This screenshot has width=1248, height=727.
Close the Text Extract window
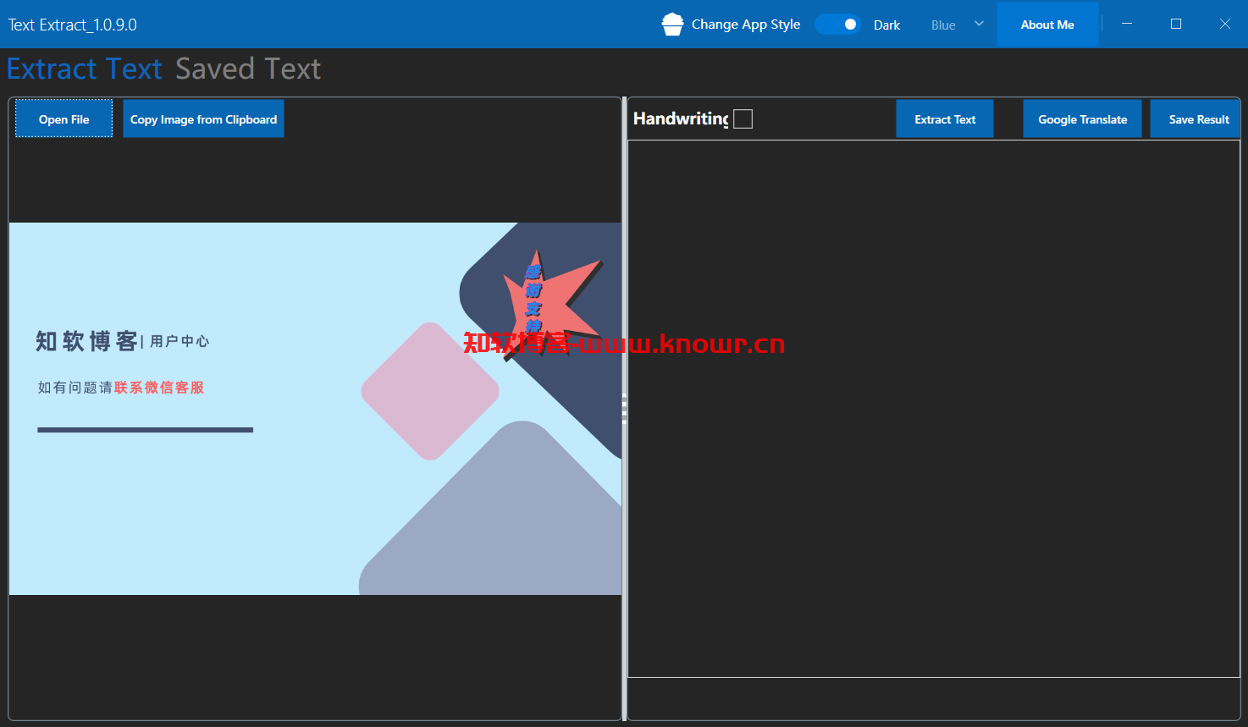point(1224,25)
